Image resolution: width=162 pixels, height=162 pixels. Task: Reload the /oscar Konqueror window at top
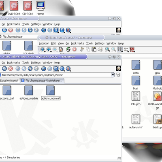(4, 30)
